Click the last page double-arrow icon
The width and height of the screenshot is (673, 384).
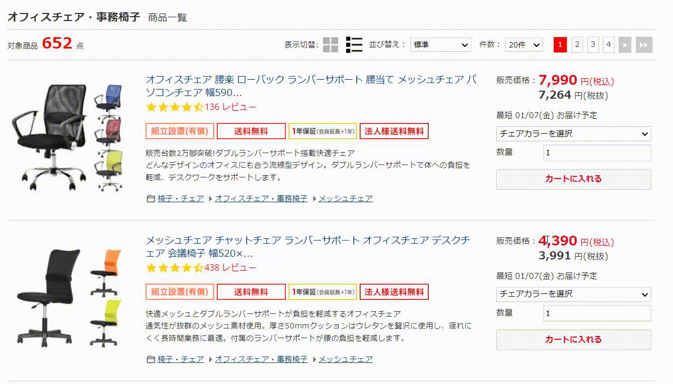644,45
